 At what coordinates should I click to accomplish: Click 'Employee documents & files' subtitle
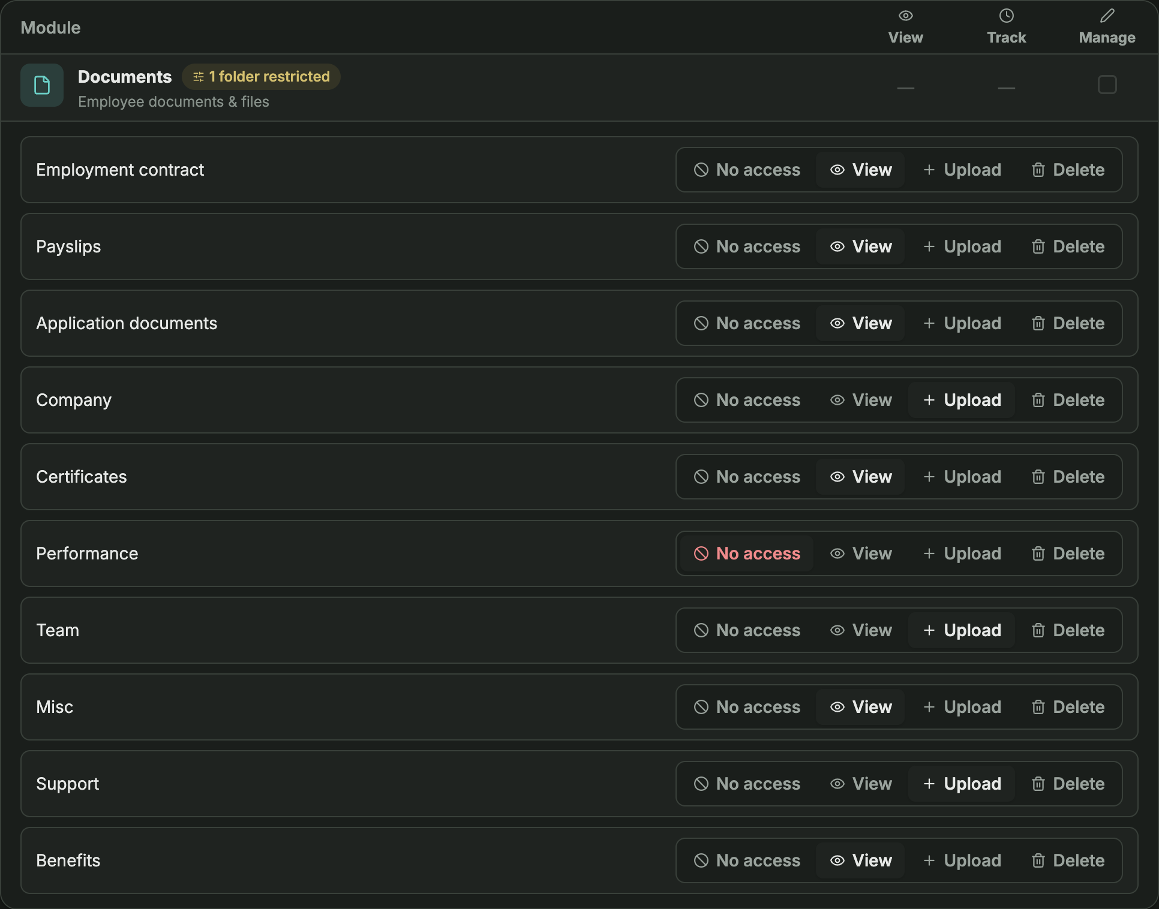pos(173,102)
